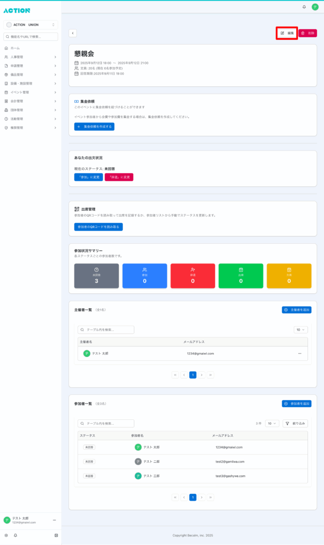The height and width of the screenshot is (545, 324).
Task: Open rows-per-page dropdown in 主催者一覧
Action: point(301,330)
